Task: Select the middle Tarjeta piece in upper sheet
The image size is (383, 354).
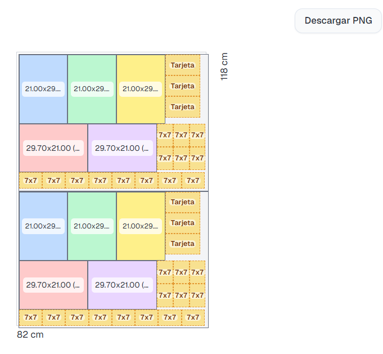Action: 182,86
